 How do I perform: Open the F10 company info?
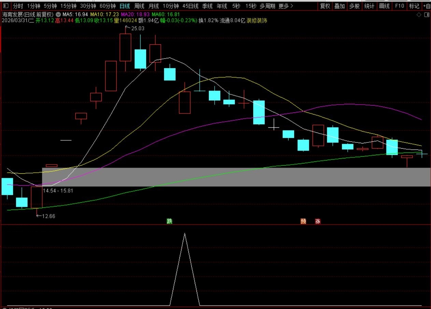[399, 6]
